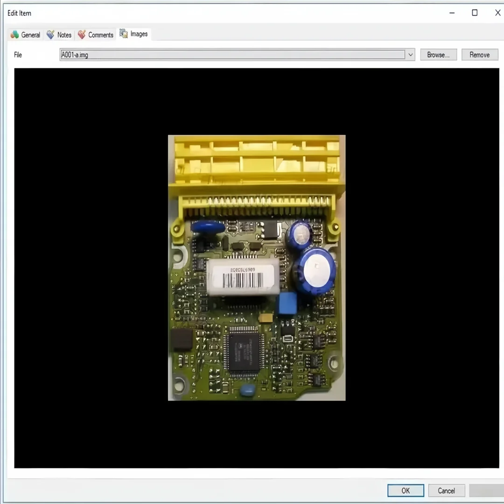The image size is (504, 504).
Task: Click the barcode sticker in the preview image
Action: pyautogui.click(x=243, y=277)
